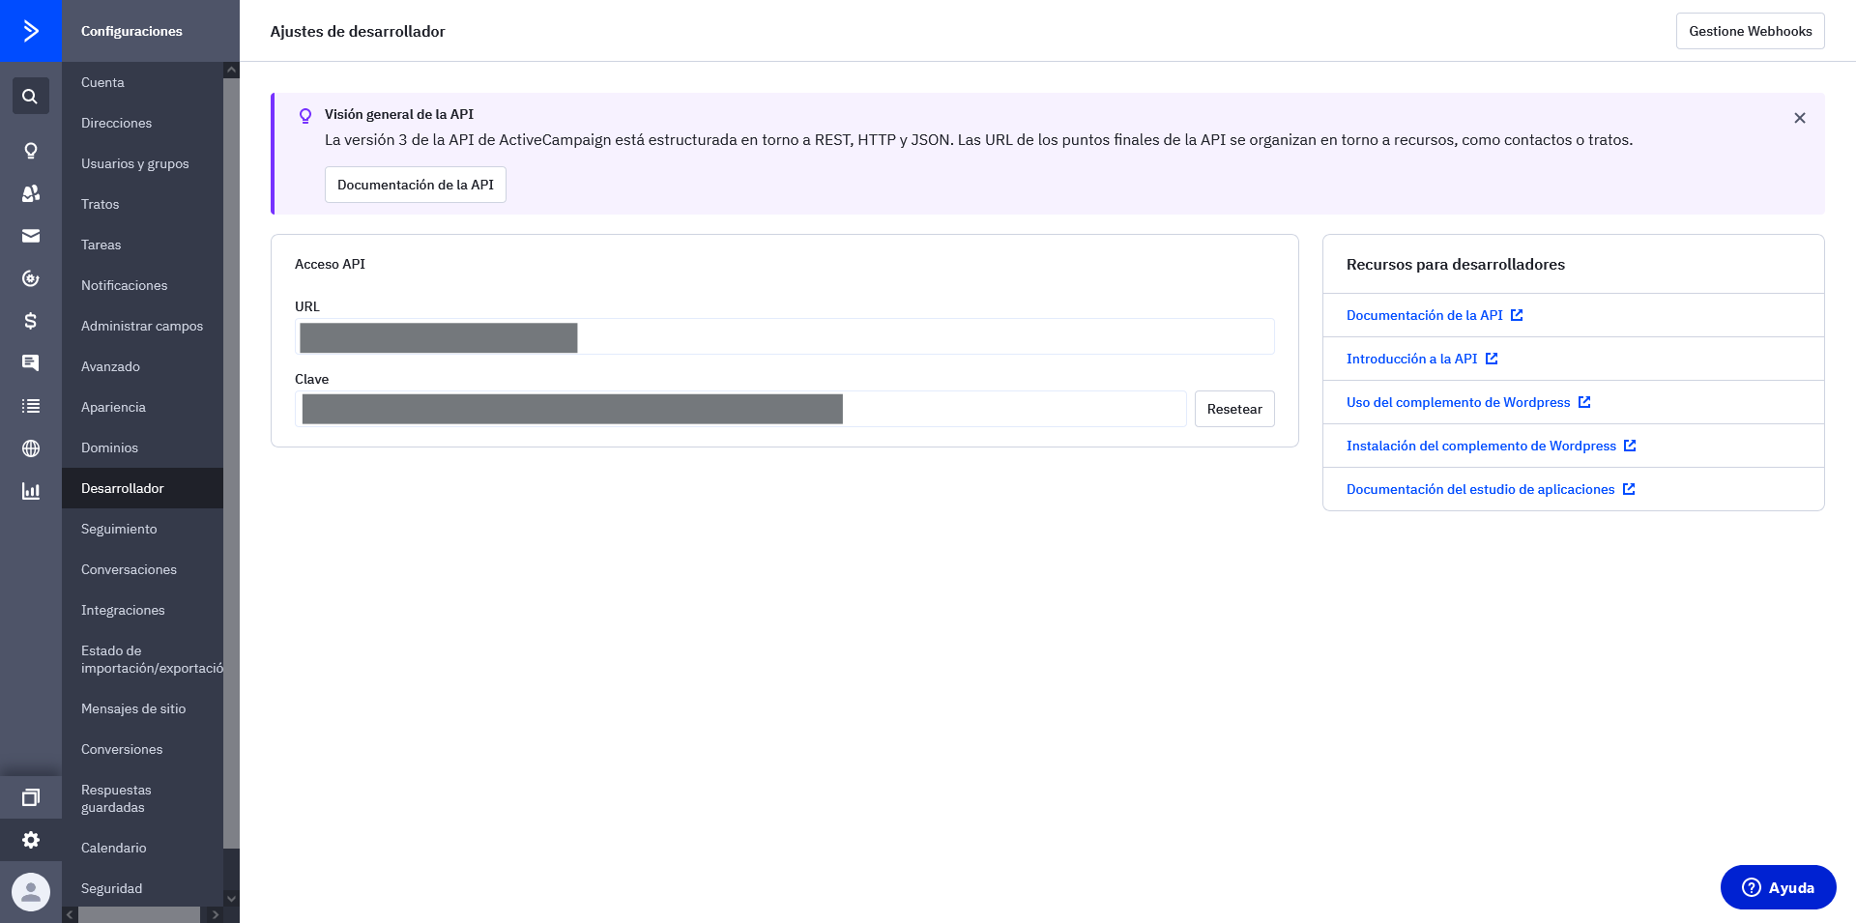1856x923 pixels.
Task: Go to Conversaciones settings
Action: click(x=142, y=569)
